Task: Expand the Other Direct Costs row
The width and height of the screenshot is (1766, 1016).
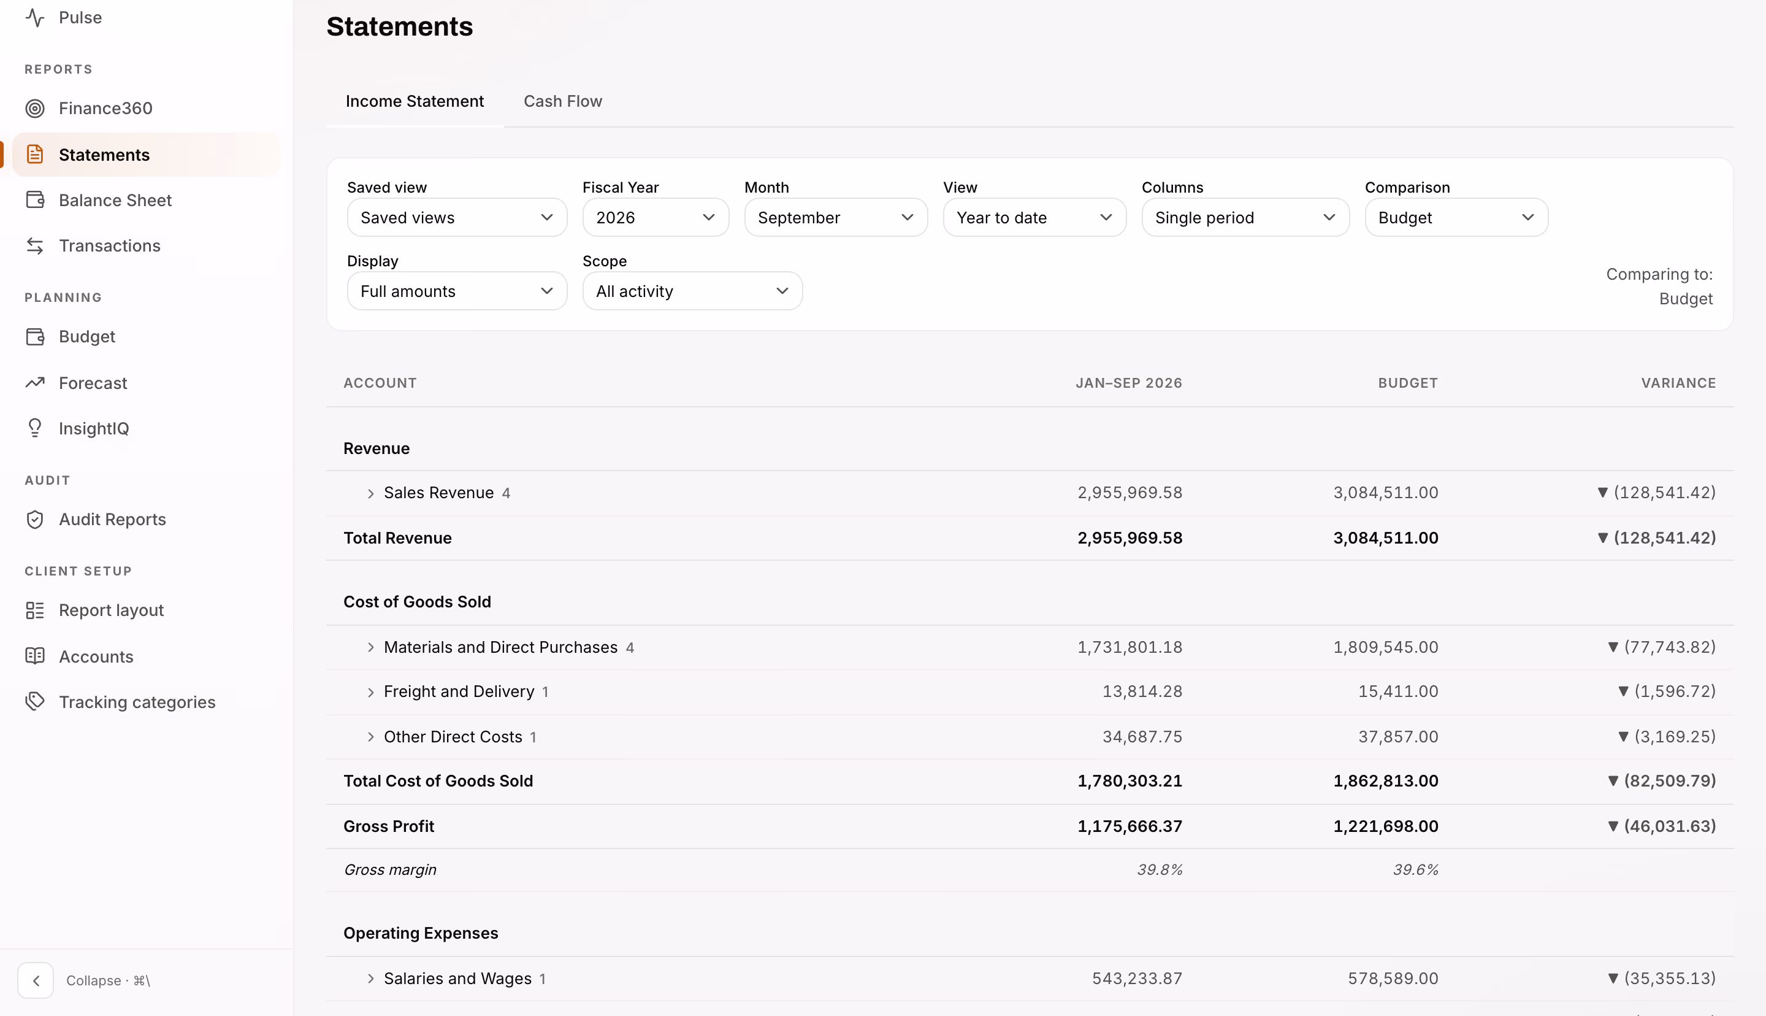Action: click(x=371, y=737)
